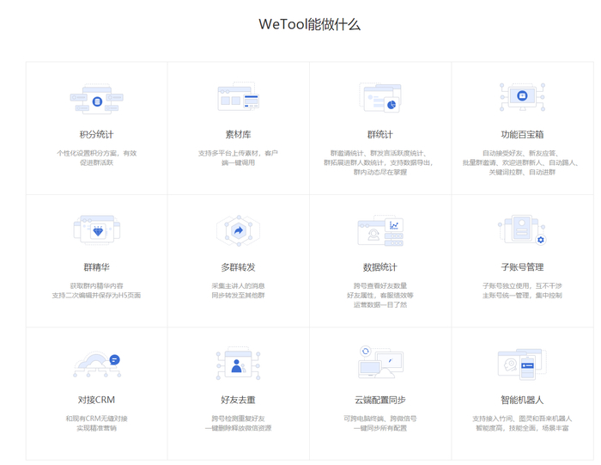Select the 多群转发 heading
The height and width of the screenshot is (465, 601).
[239, 267]
